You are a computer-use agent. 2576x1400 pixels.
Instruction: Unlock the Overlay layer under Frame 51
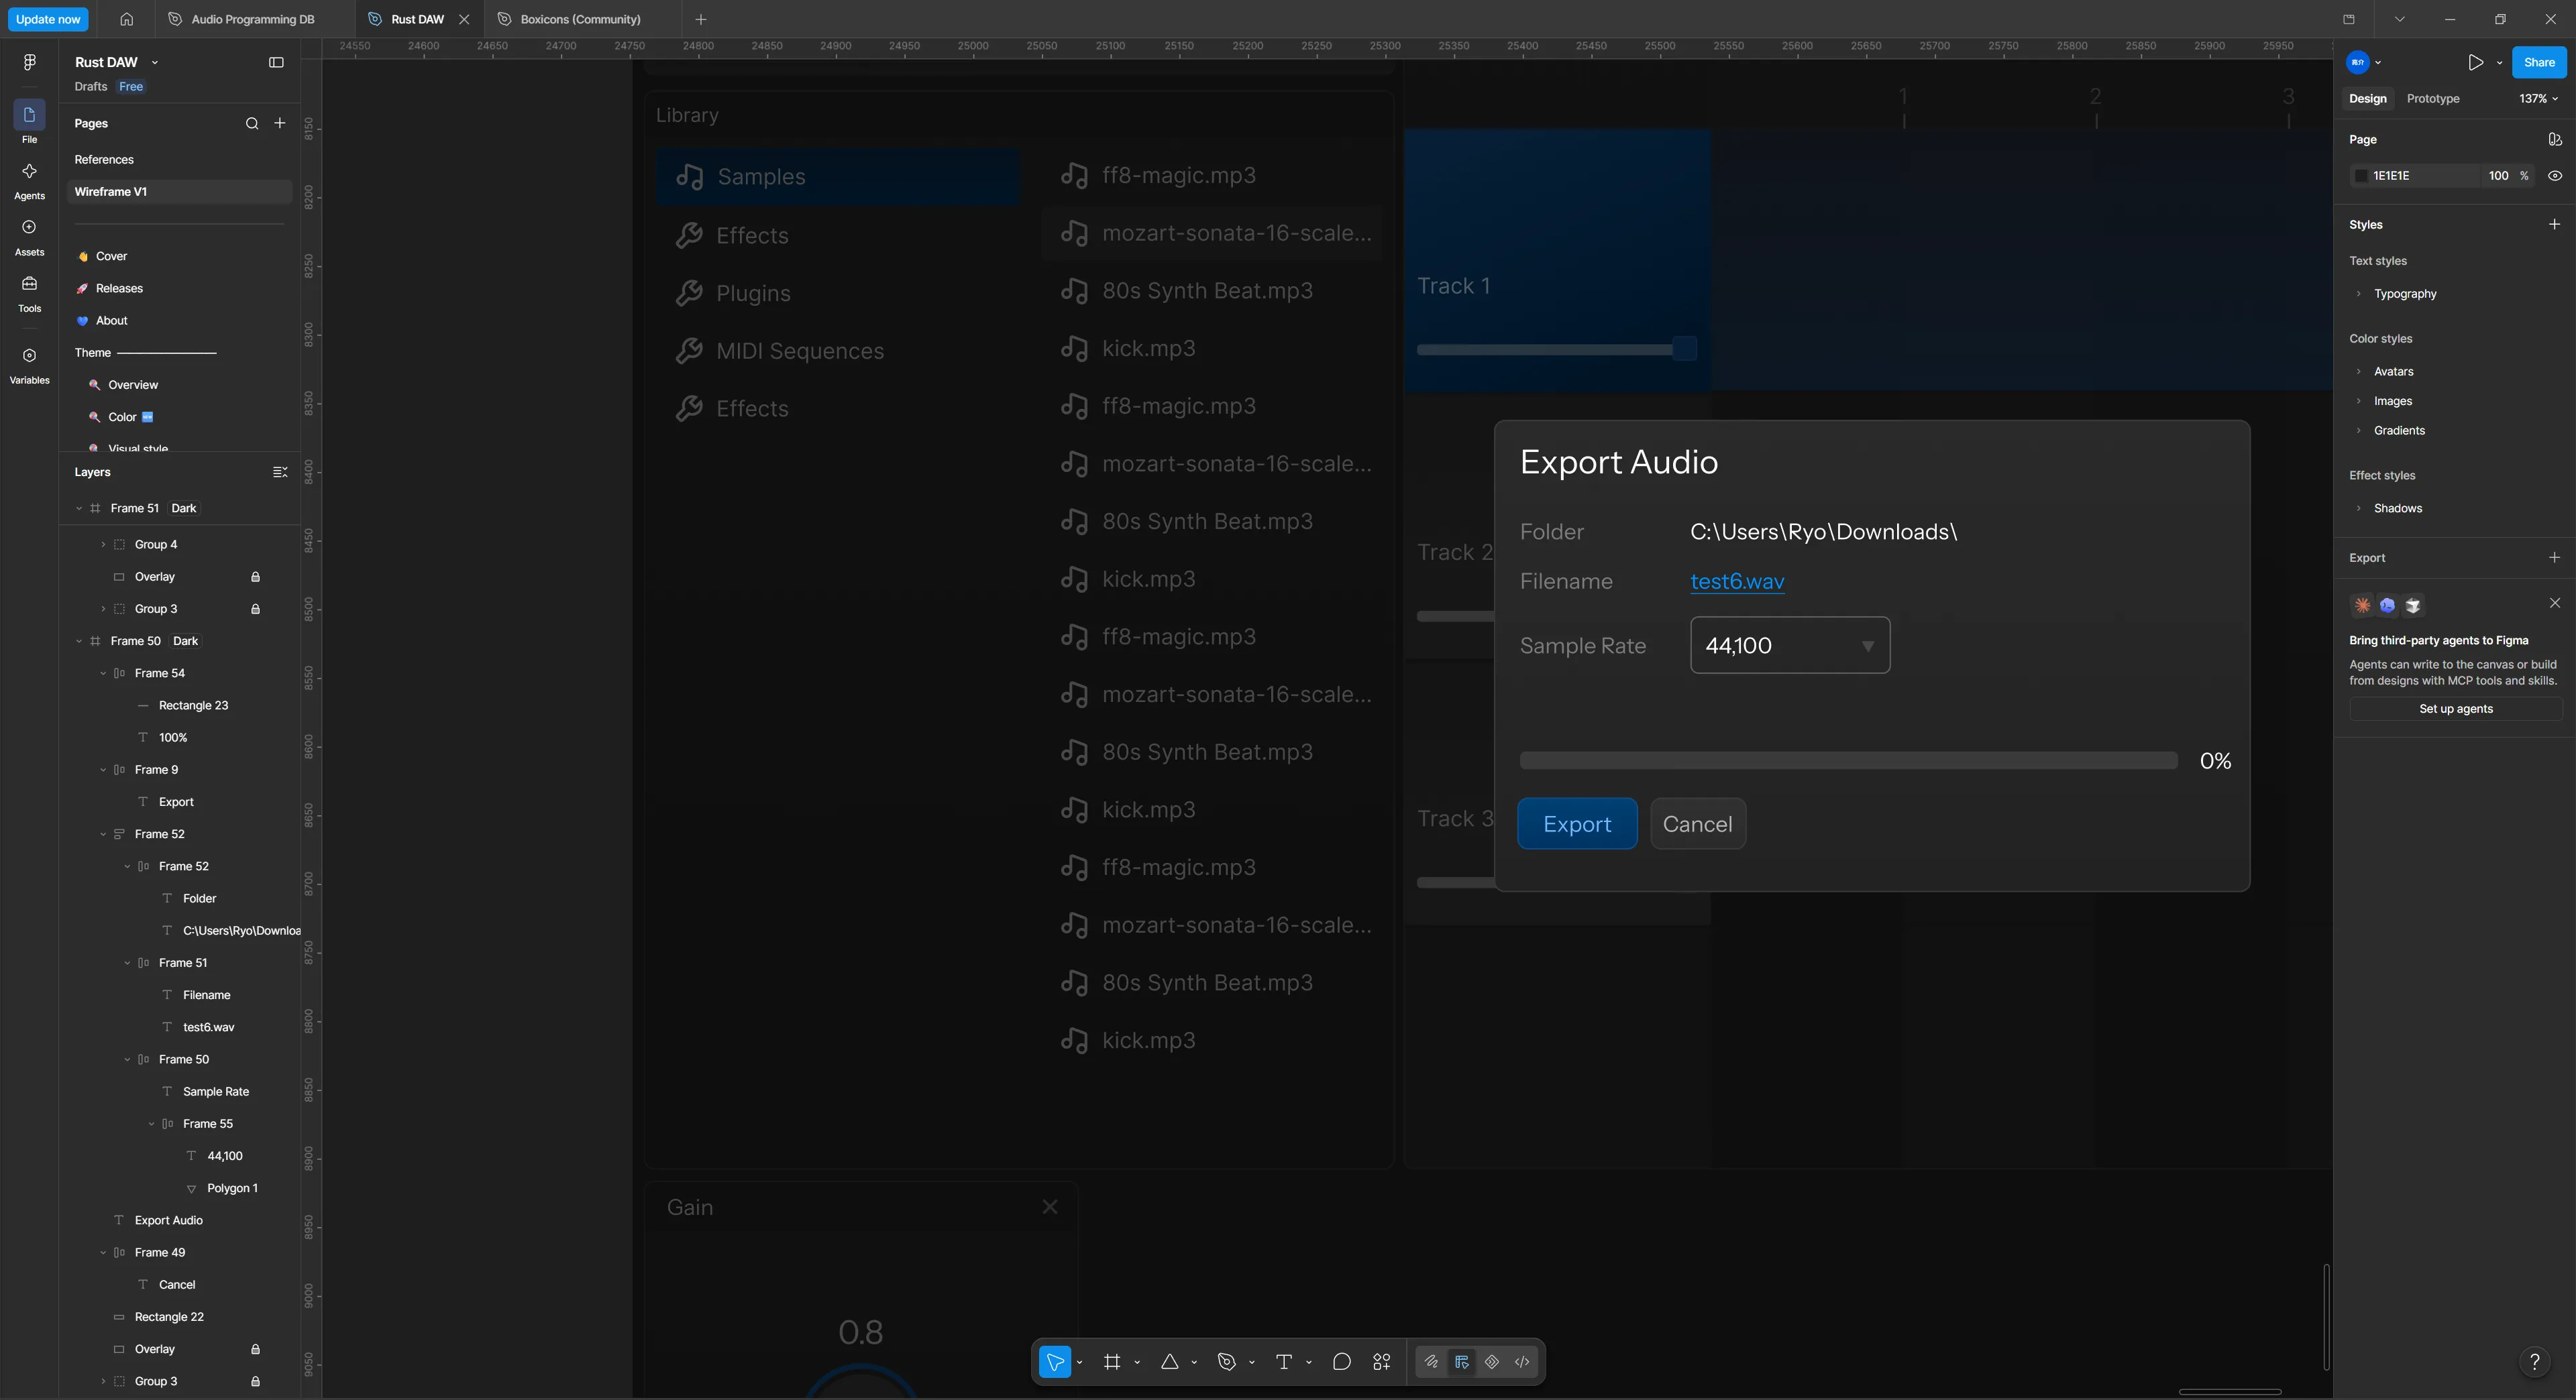click(x=255, y=577)
